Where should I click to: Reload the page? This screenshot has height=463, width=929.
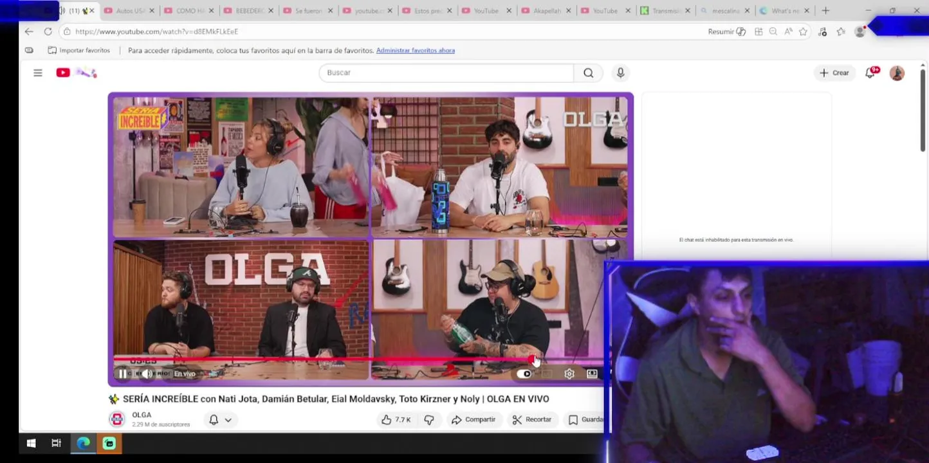coord(48,32)
